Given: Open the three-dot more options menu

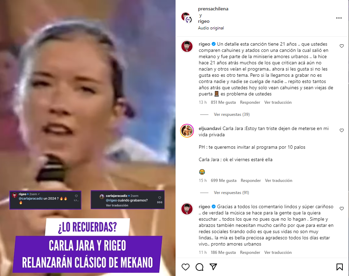Looking at the screenshot, I should pyautogui.click(x=339, y=18).
